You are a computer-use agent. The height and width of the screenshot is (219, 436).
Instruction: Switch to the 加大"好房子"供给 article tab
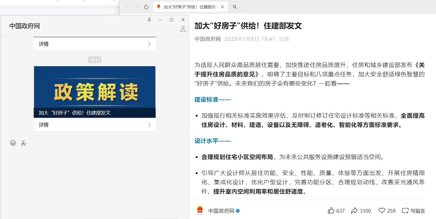tap(191, 7)
